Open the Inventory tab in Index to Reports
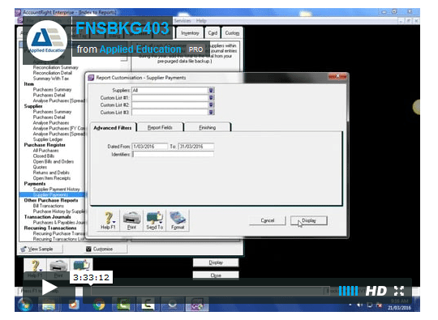 (x=190, y=33)
